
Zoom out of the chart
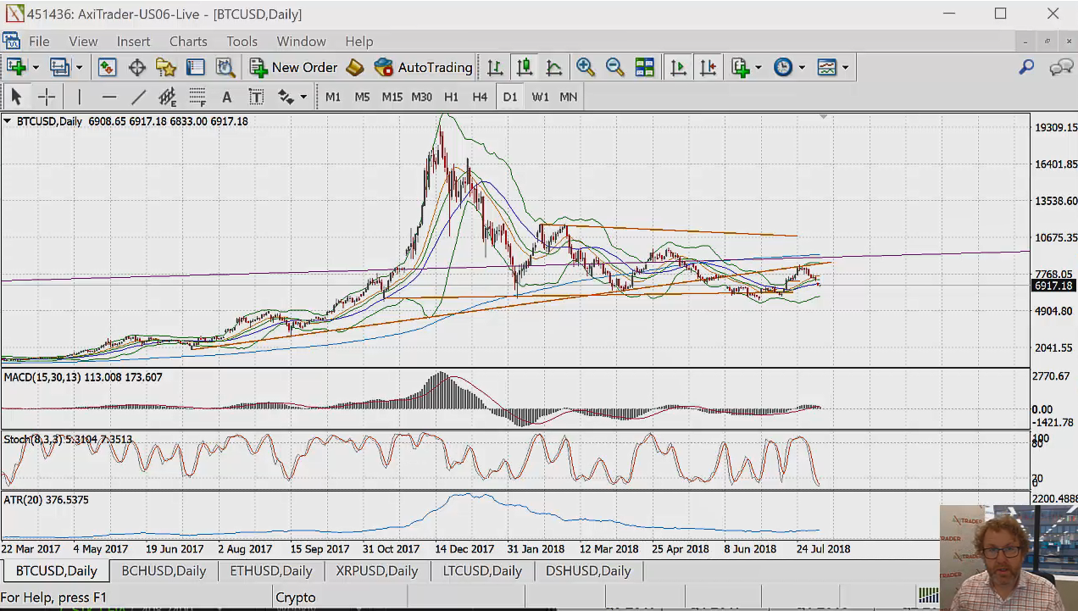click(x=614, y=68)
